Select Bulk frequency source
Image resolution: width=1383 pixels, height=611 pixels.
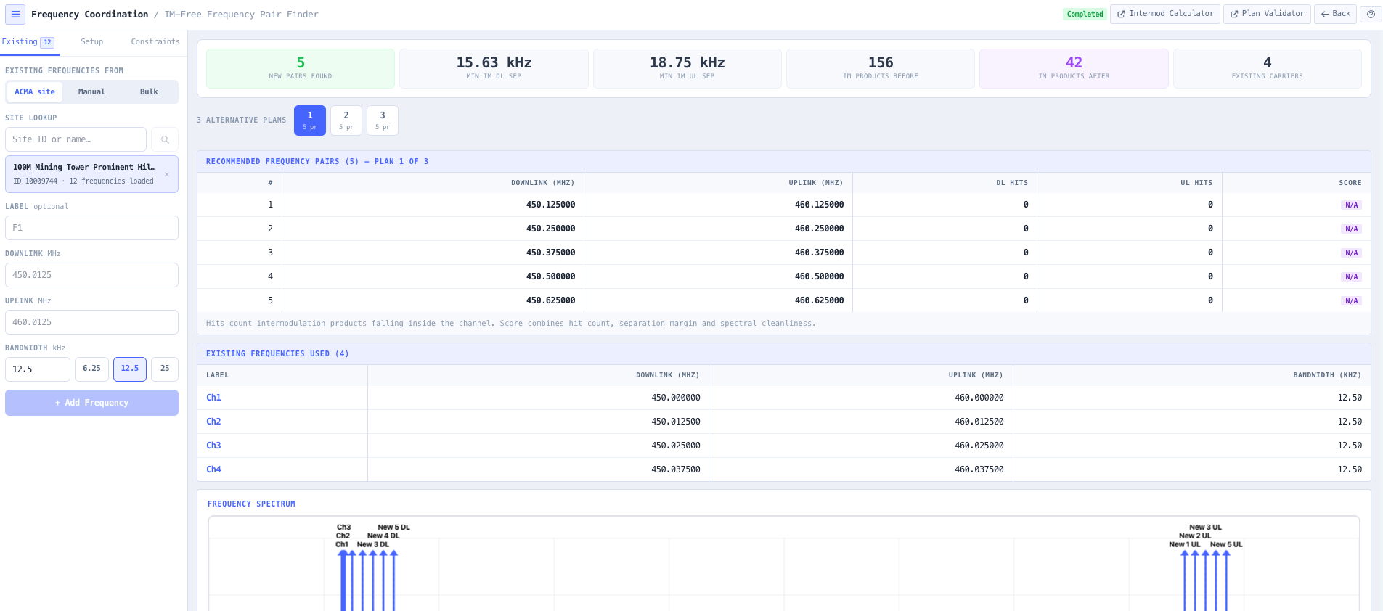[x=149, y=92]
